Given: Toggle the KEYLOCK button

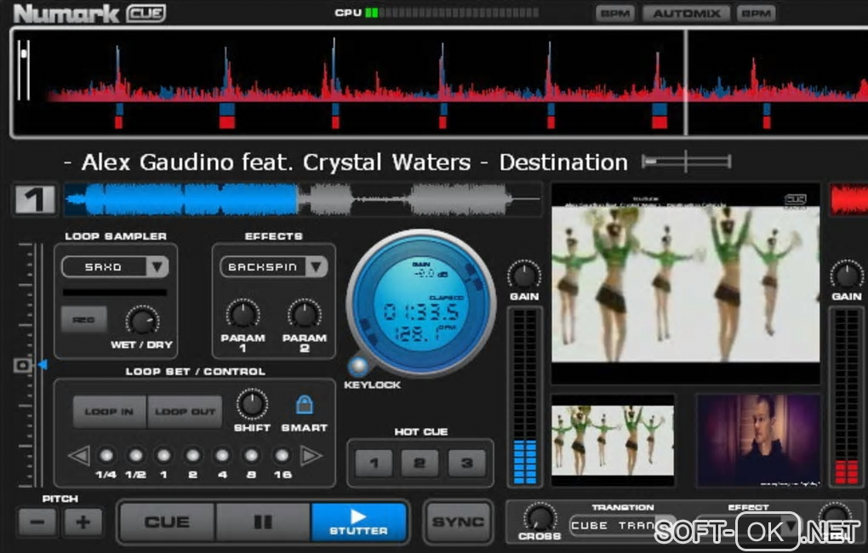Looking at the screenshot, I should click(x=358, y=366).
